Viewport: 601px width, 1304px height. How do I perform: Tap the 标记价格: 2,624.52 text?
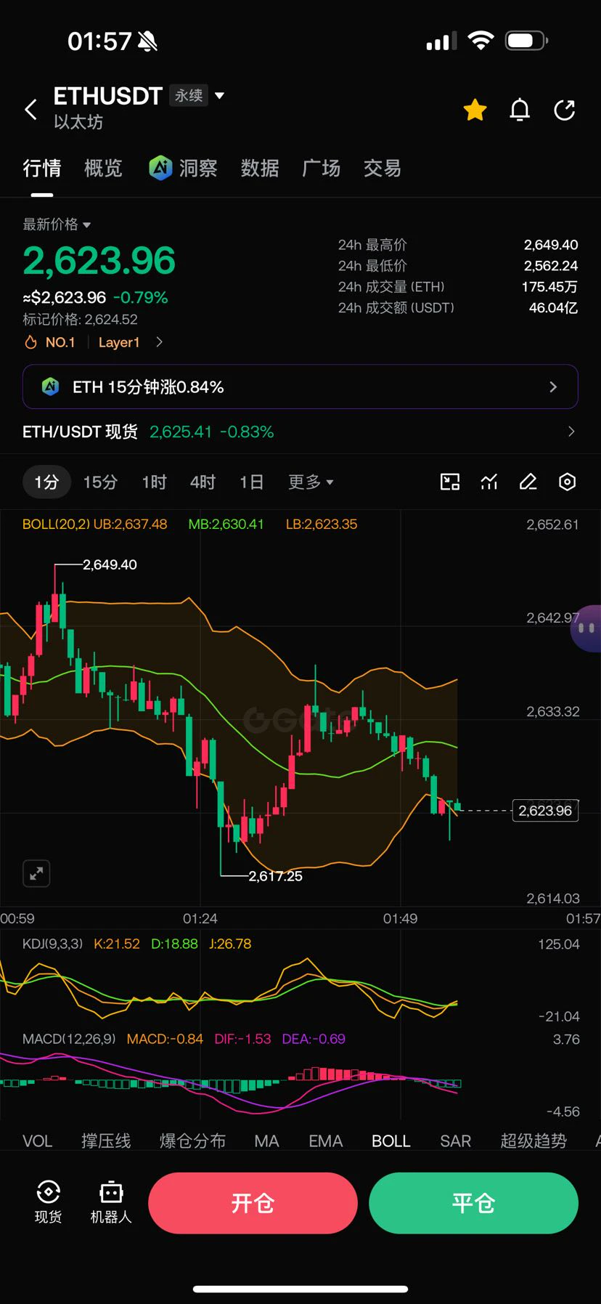click(80, 319)
